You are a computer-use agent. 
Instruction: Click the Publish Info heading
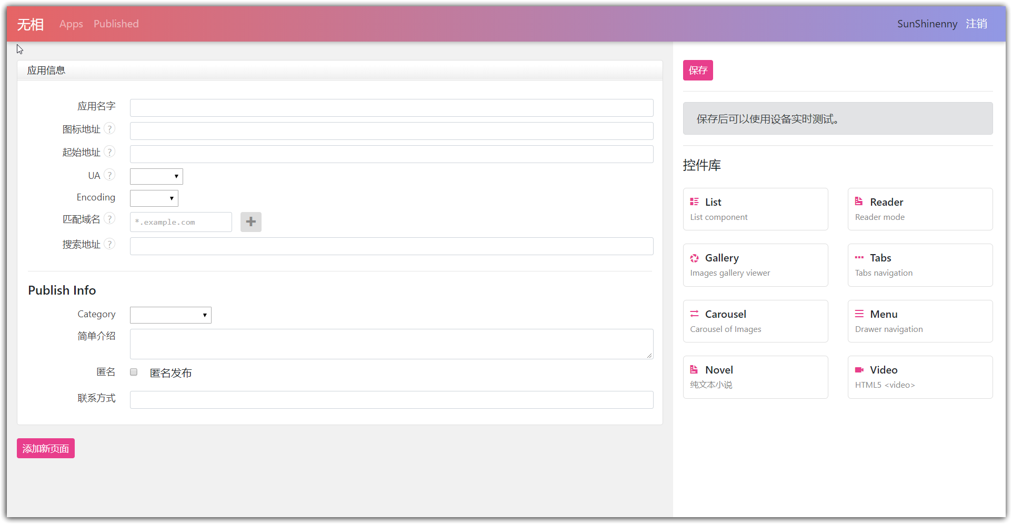pyautogui.click(x=62, y=290)
